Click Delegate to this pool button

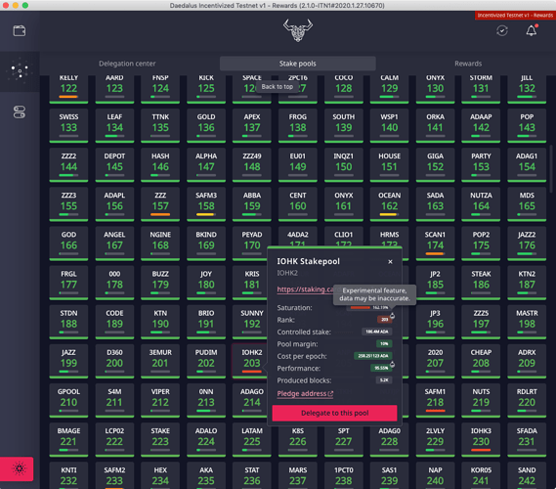pos(334,413)
